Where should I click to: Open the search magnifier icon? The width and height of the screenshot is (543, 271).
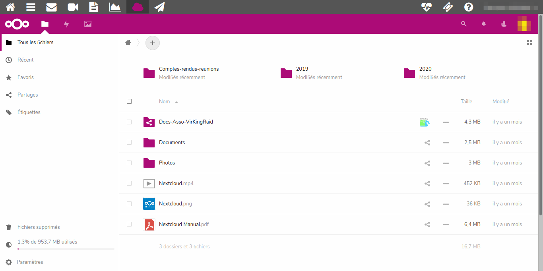pos(463,24)
